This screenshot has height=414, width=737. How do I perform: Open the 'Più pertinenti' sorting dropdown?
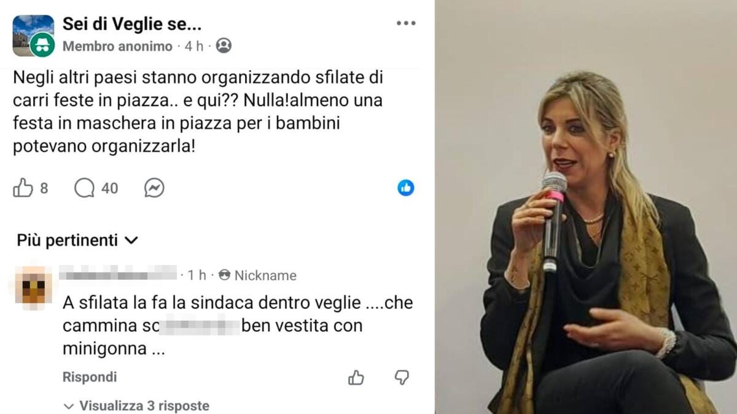[x=77, y=240]
